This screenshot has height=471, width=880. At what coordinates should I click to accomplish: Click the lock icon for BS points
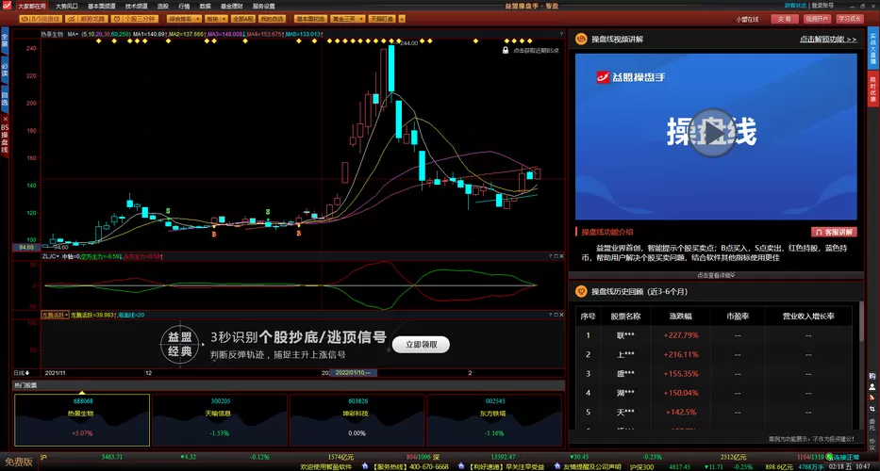coord(506,51)
